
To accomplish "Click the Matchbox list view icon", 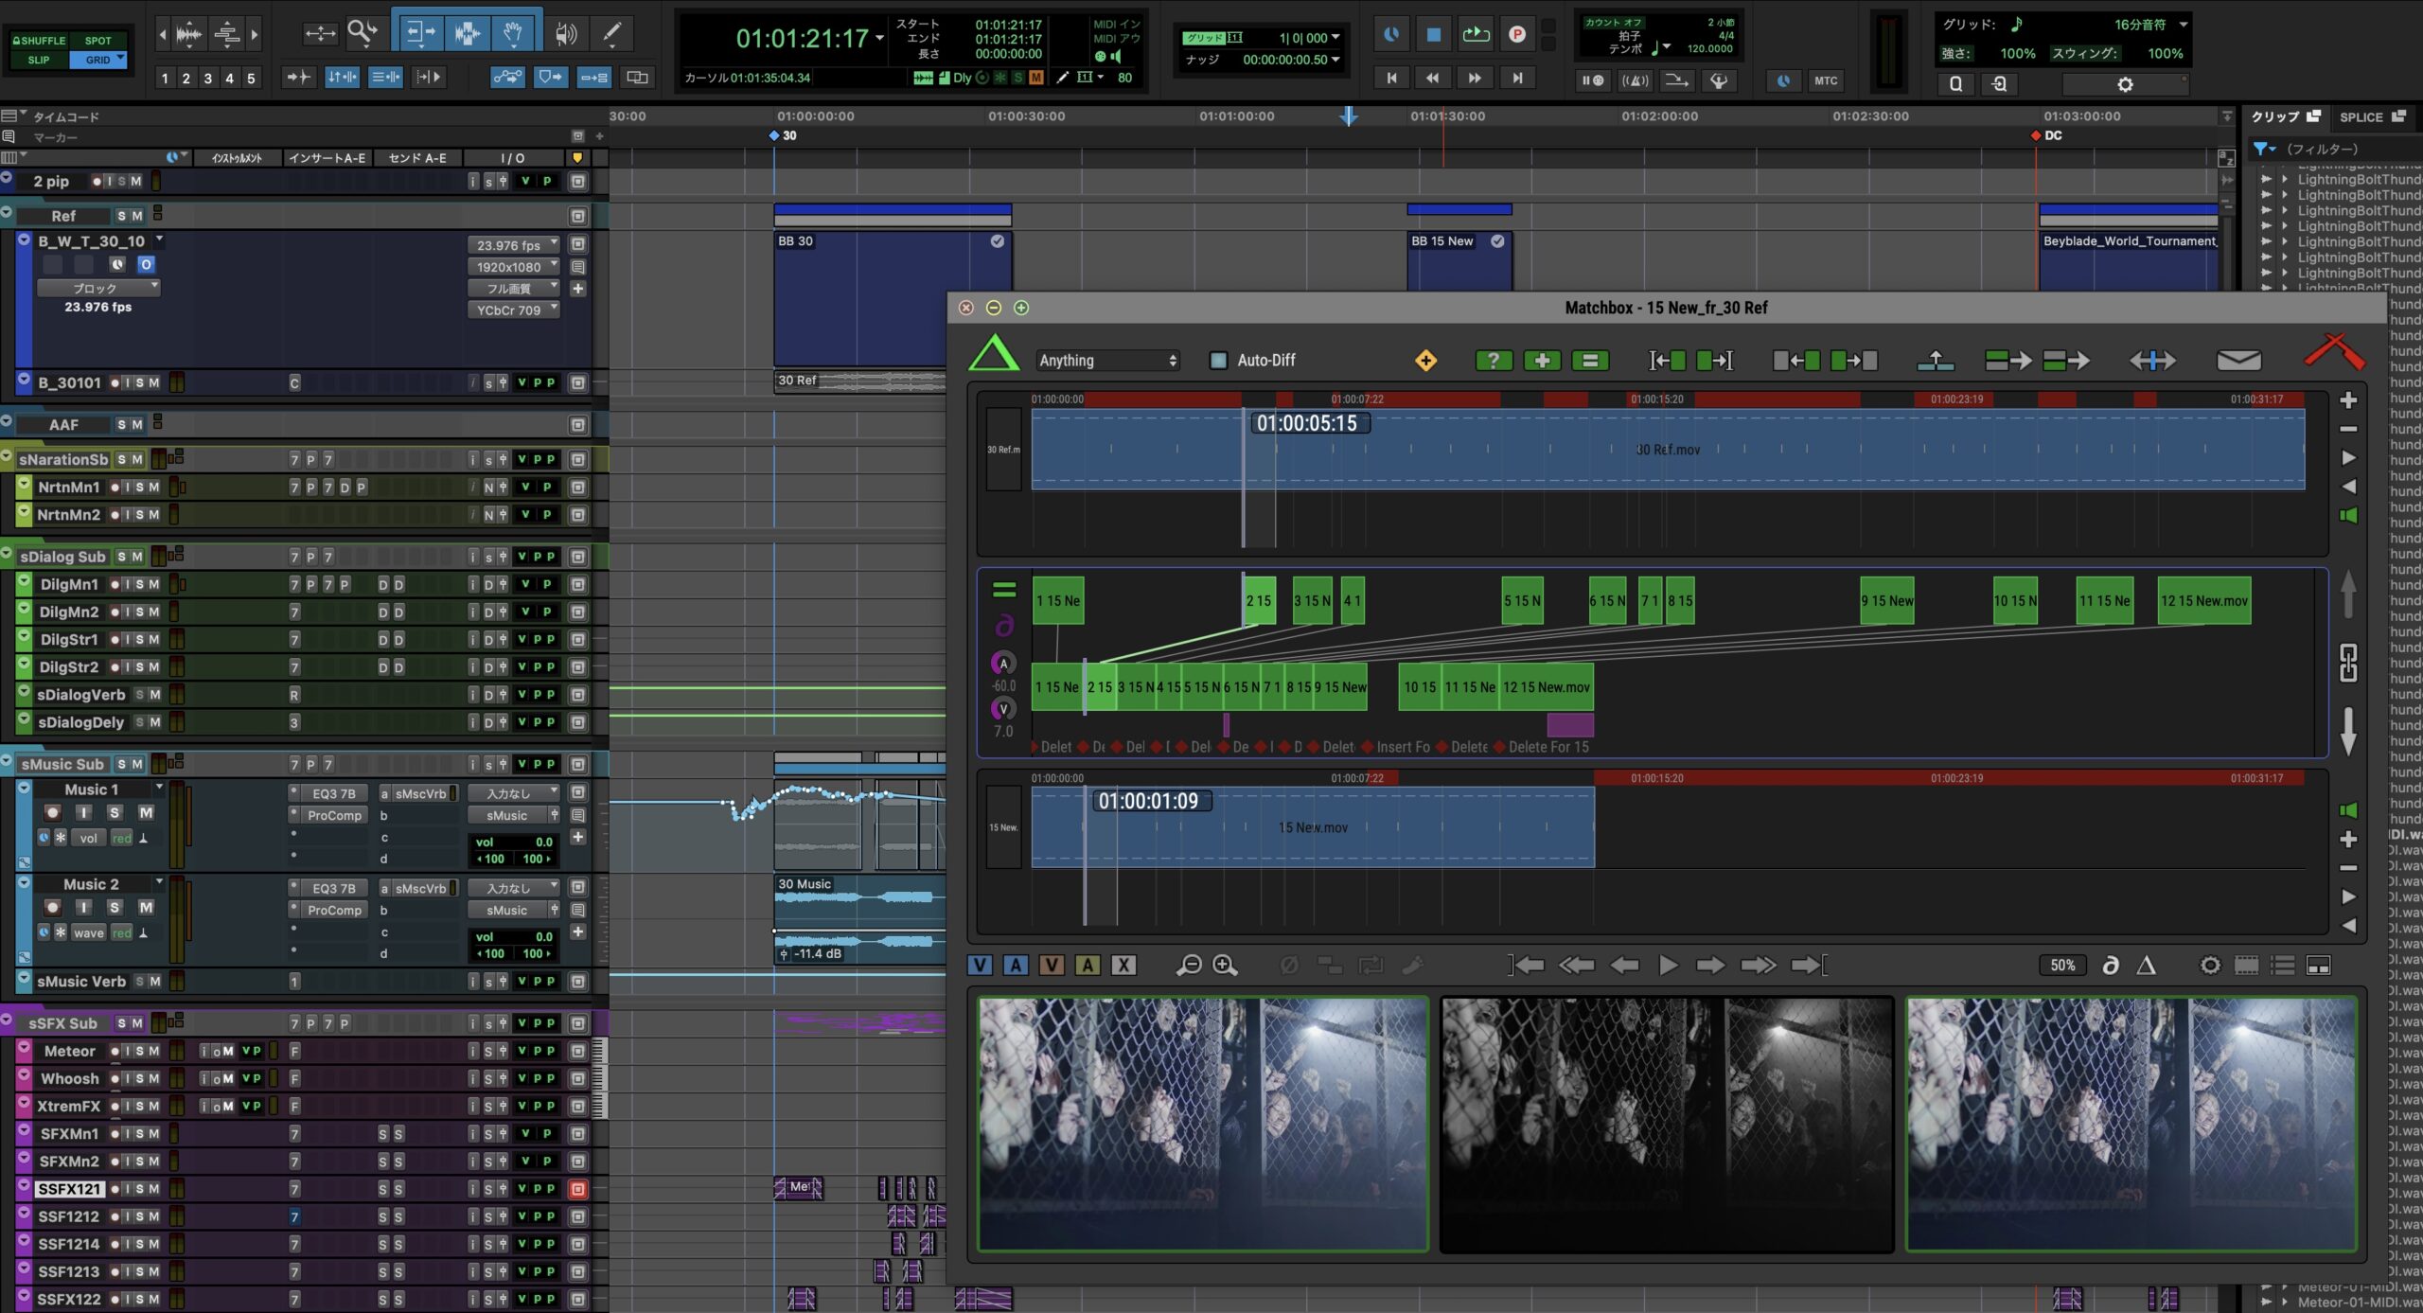I will 2283,966.
